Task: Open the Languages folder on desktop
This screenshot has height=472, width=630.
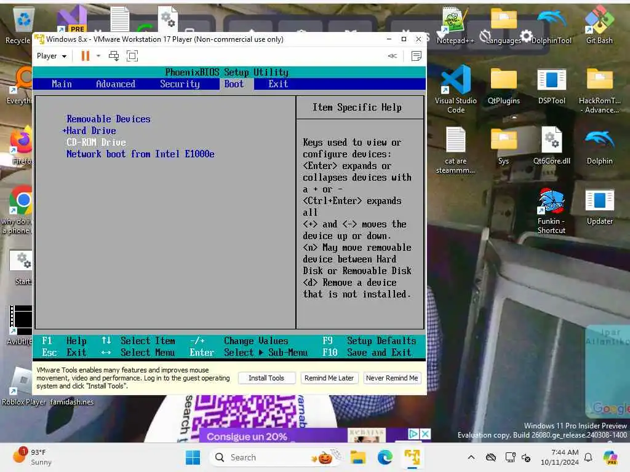Action: pos(503,26)
